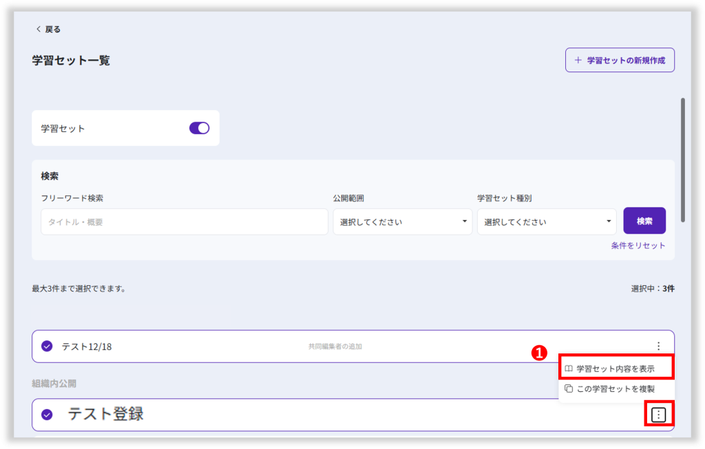The image size is (705, 449).
Task: Uncheck the テスト12/18 selection checkmark
Action: (47, 347)
